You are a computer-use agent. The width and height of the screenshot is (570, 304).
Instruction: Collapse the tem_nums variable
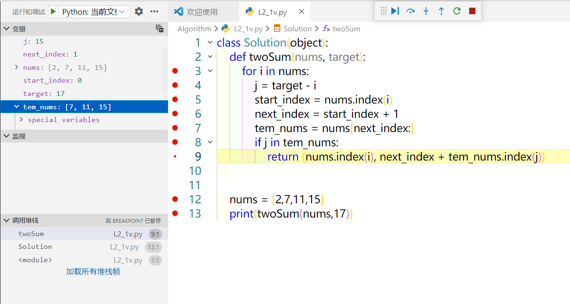18,107
